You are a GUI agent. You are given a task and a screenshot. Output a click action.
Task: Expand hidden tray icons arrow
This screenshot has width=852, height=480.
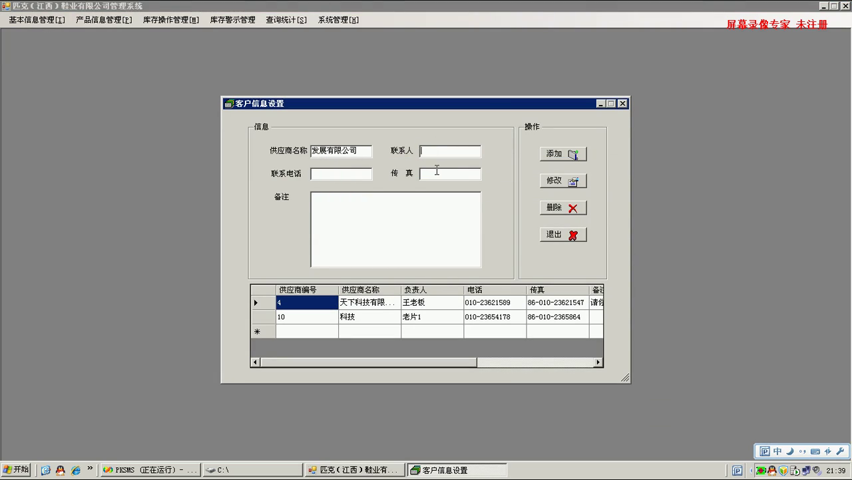pos(753,471)
